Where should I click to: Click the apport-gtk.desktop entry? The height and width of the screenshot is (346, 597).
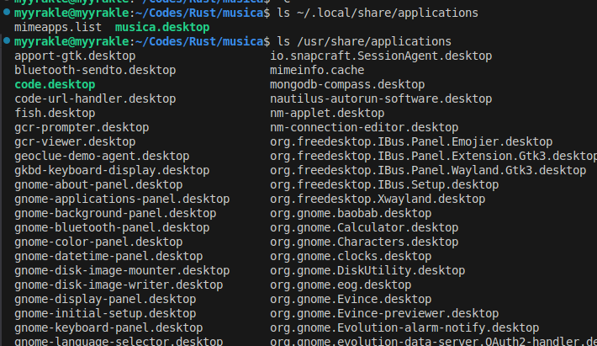[x=75, y=56]
